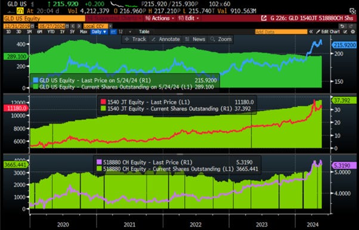Open the chart type dropdown arrow before Table

point(130,32)
